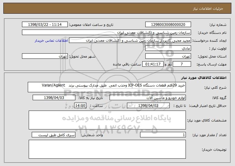Image resolution: width=235 pixels, height=166 pixels.
Task: Click the need date field 1398/04/03
Action: [x=54, y=98]
